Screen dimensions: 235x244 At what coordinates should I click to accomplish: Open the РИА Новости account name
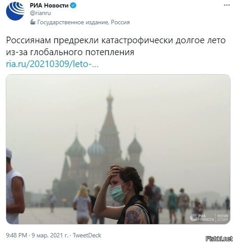(49, 5)
